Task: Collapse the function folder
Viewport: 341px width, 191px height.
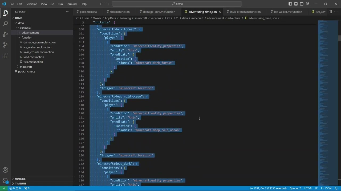Action: (x=42, y=38)
